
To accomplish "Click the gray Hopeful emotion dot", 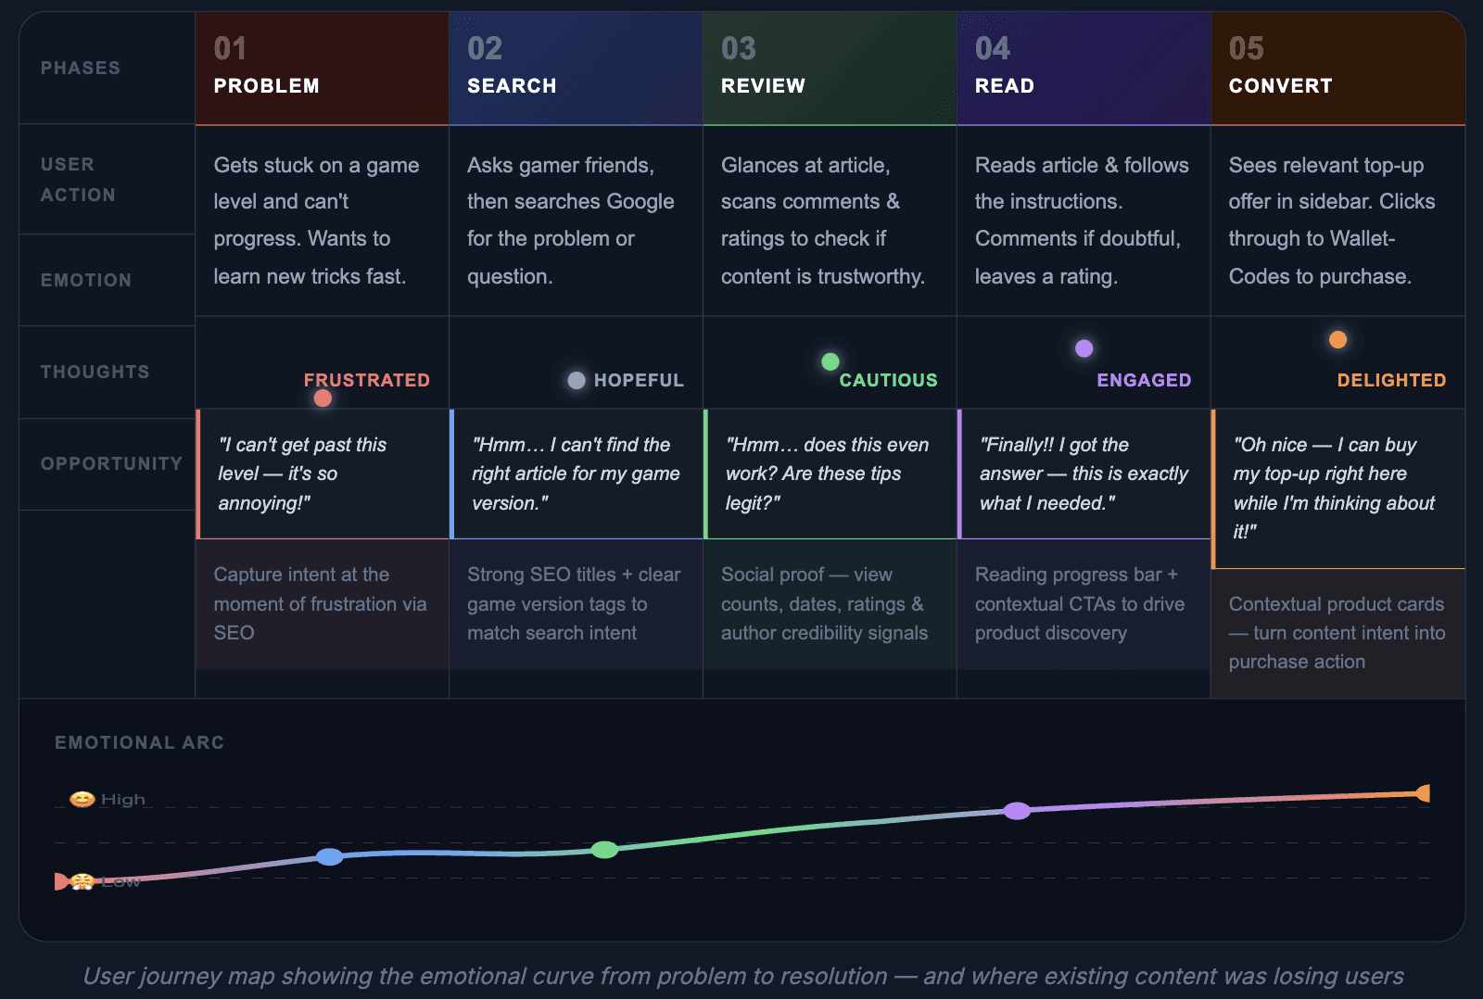I will coord(577,380).
